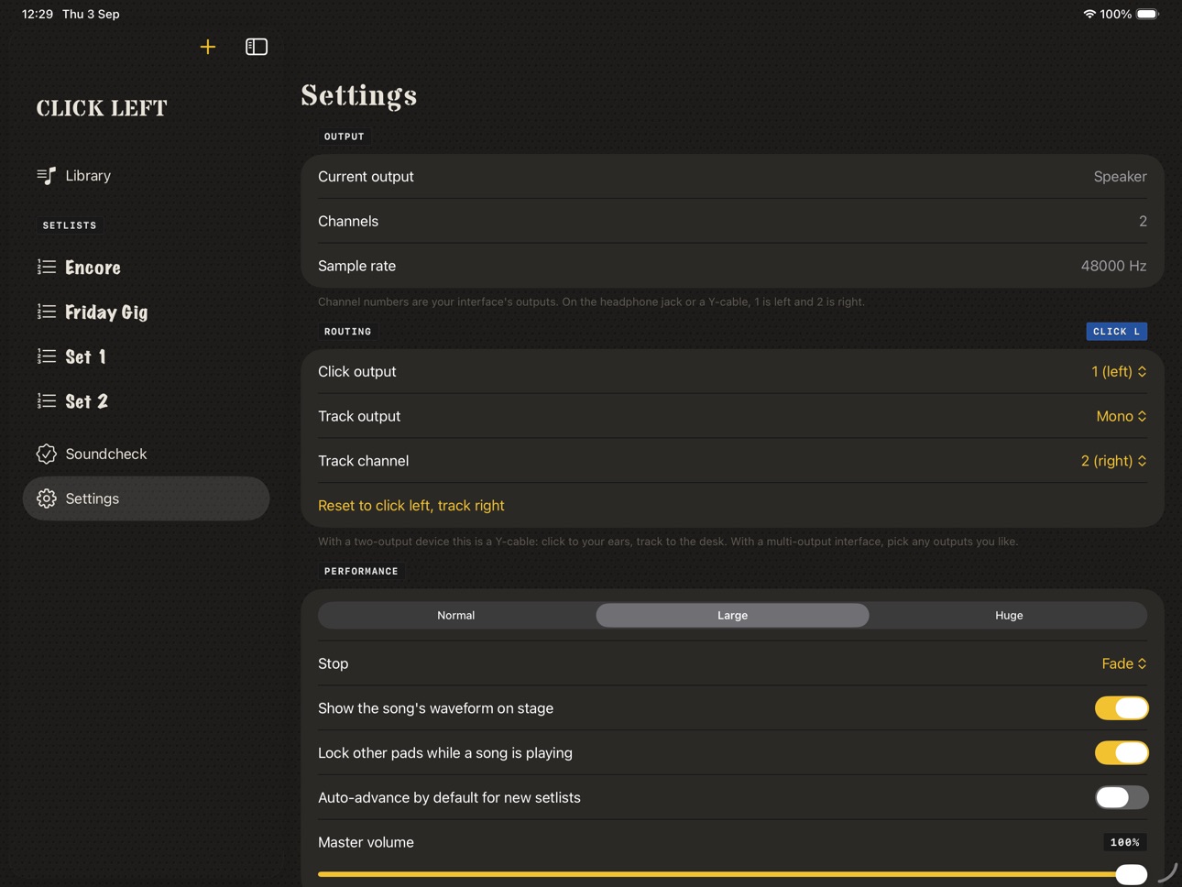Image resolution: width=1182 pixels, height=887 pixels.
Task: Open the Track output Mono dropdown
Action: pyautogui.click(x=1122, y=416)
